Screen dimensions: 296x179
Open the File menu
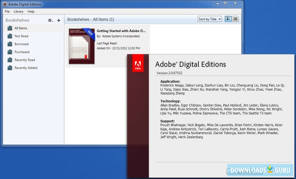7,11
